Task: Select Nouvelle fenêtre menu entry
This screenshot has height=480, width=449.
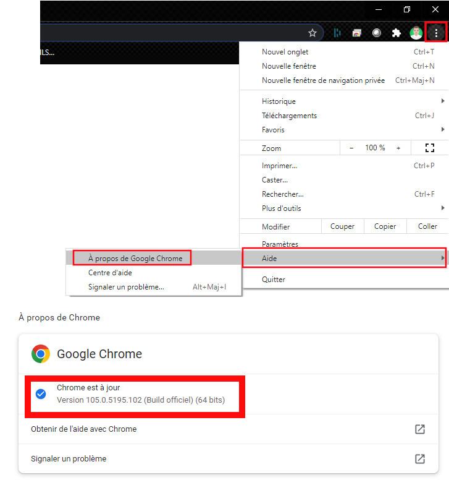Action: coord(344,66)
